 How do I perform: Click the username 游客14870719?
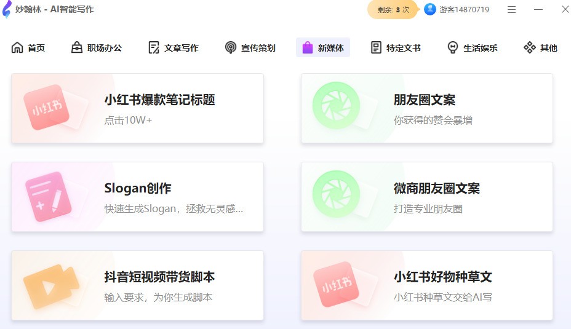465,9
